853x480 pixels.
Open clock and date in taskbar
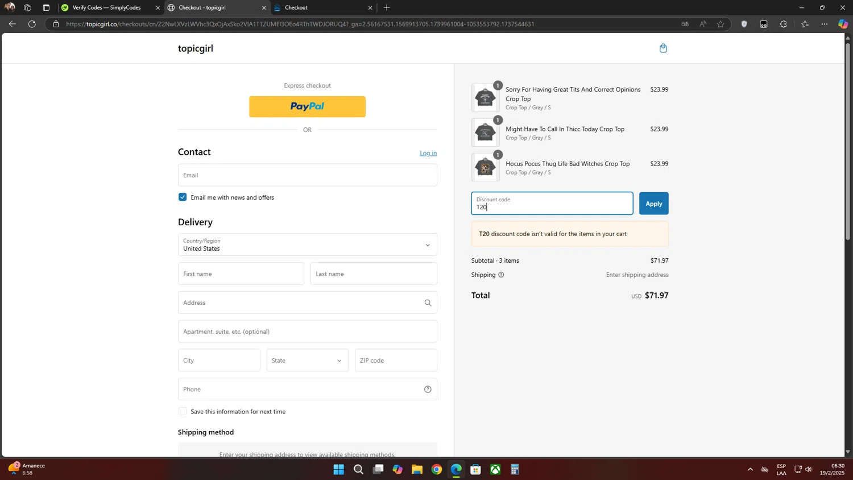pyautogui.click(x=833, y=469)
